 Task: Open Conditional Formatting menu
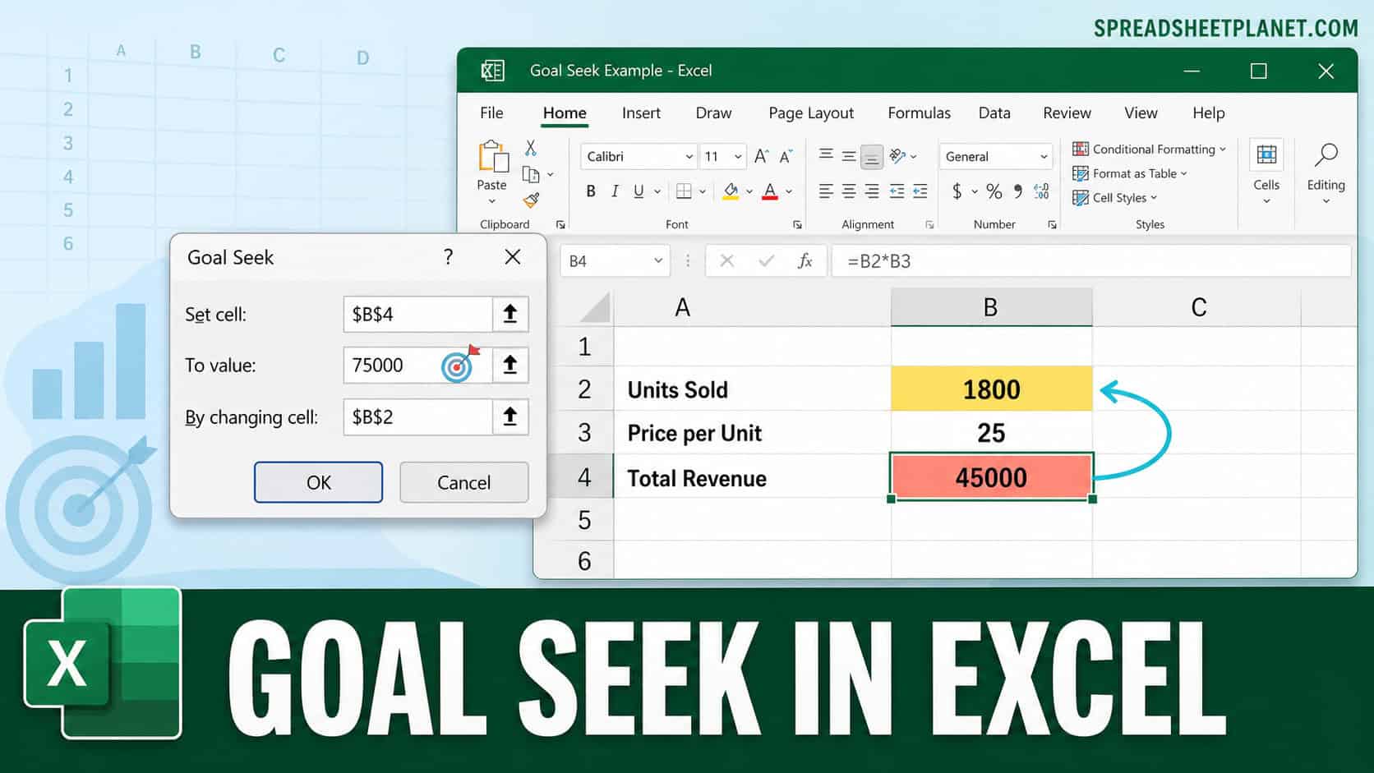[x=1149, y=149]
